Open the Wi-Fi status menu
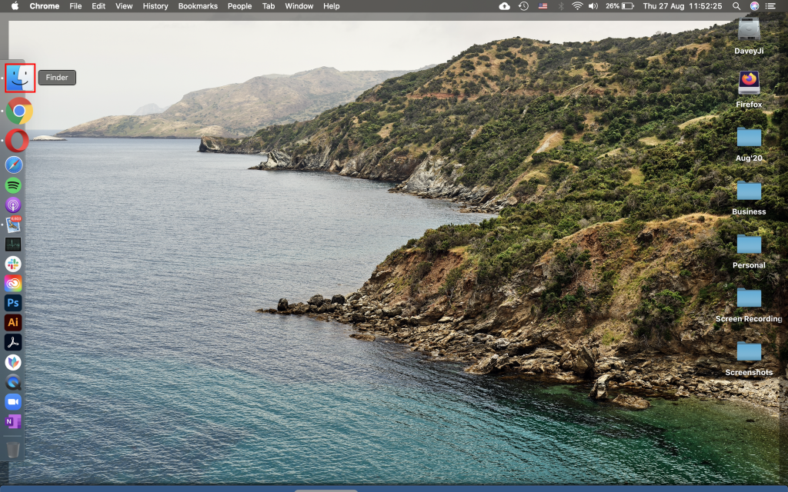This screenshot has width=788, height=492. pyautogui.click(x=577, y=6)
